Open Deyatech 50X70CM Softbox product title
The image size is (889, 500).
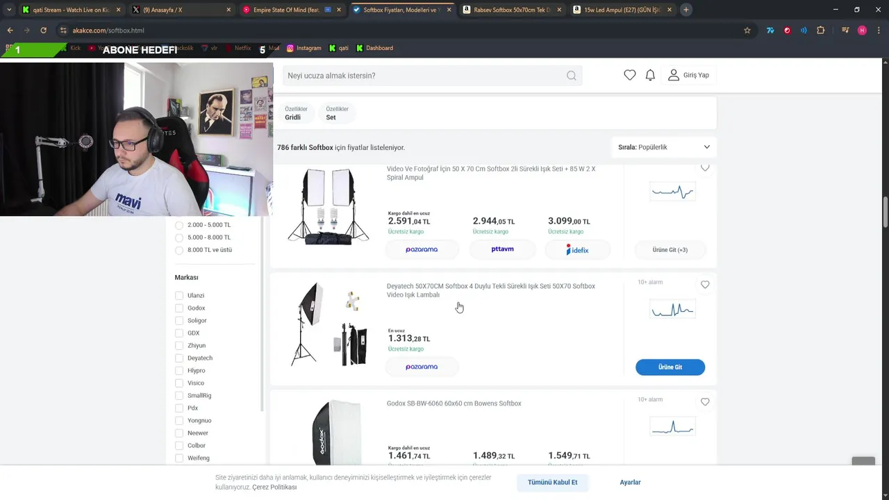click(x=490, y=290)
